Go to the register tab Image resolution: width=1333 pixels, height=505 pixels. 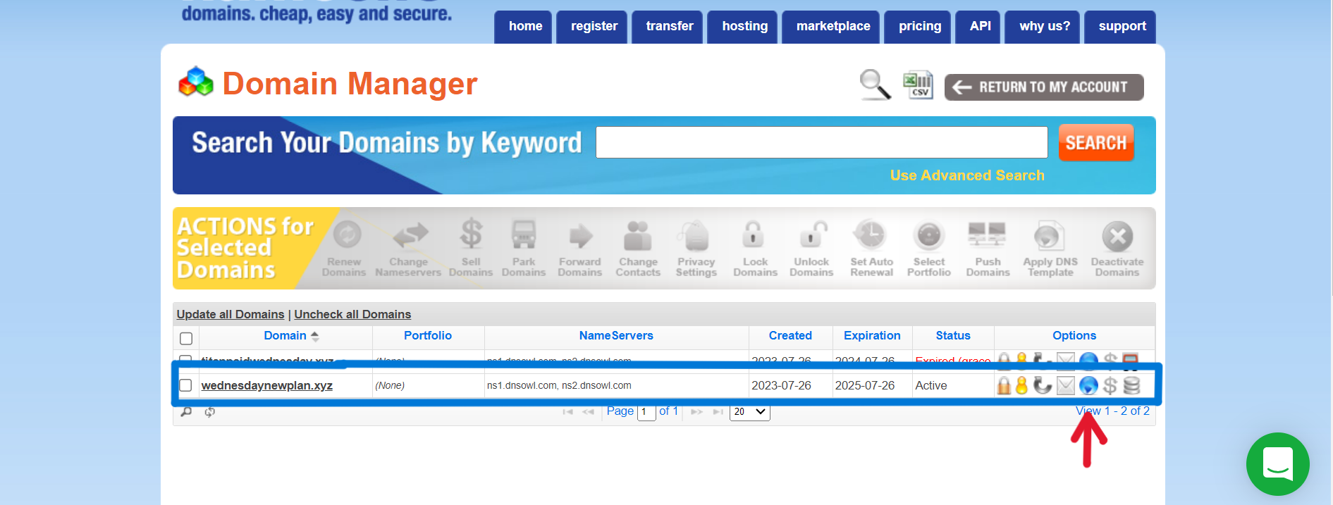tap(594, 27)
